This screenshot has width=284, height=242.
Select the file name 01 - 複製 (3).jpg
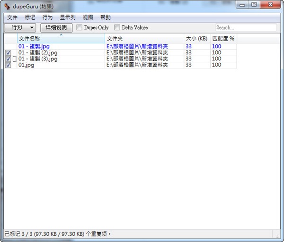coord(38,59)
